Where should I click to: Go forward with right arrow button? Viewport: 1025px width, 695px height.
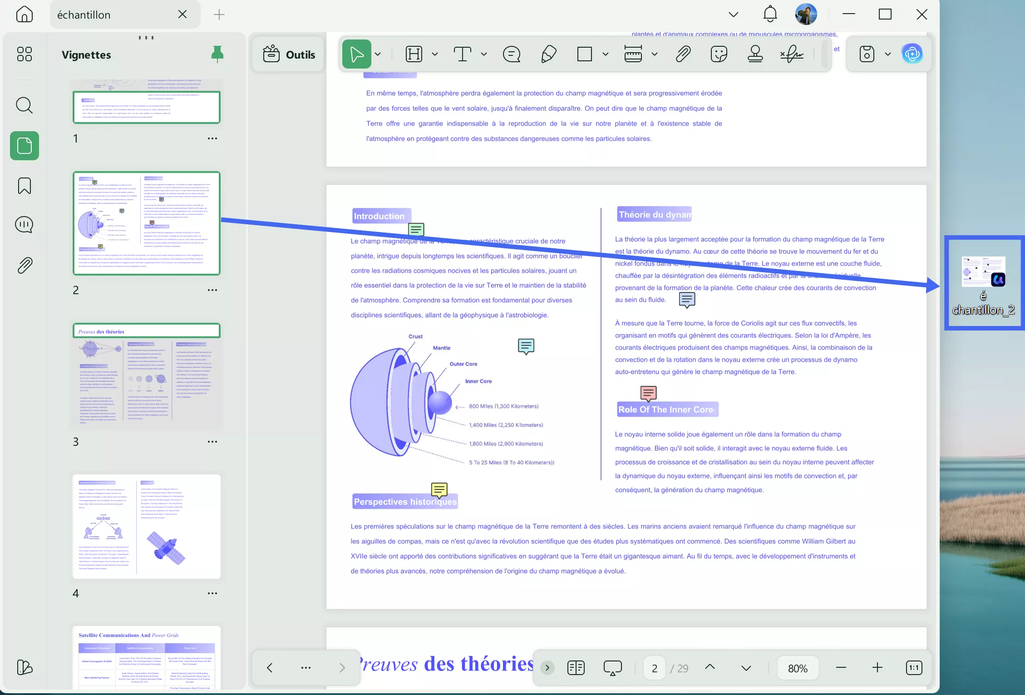pyautogui.click(x=342, y=668)
